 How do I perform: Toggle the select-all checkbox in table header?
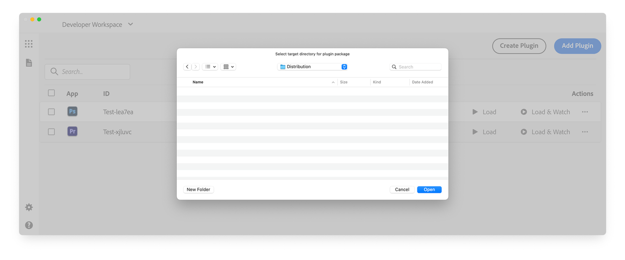(x=51, y=93)
